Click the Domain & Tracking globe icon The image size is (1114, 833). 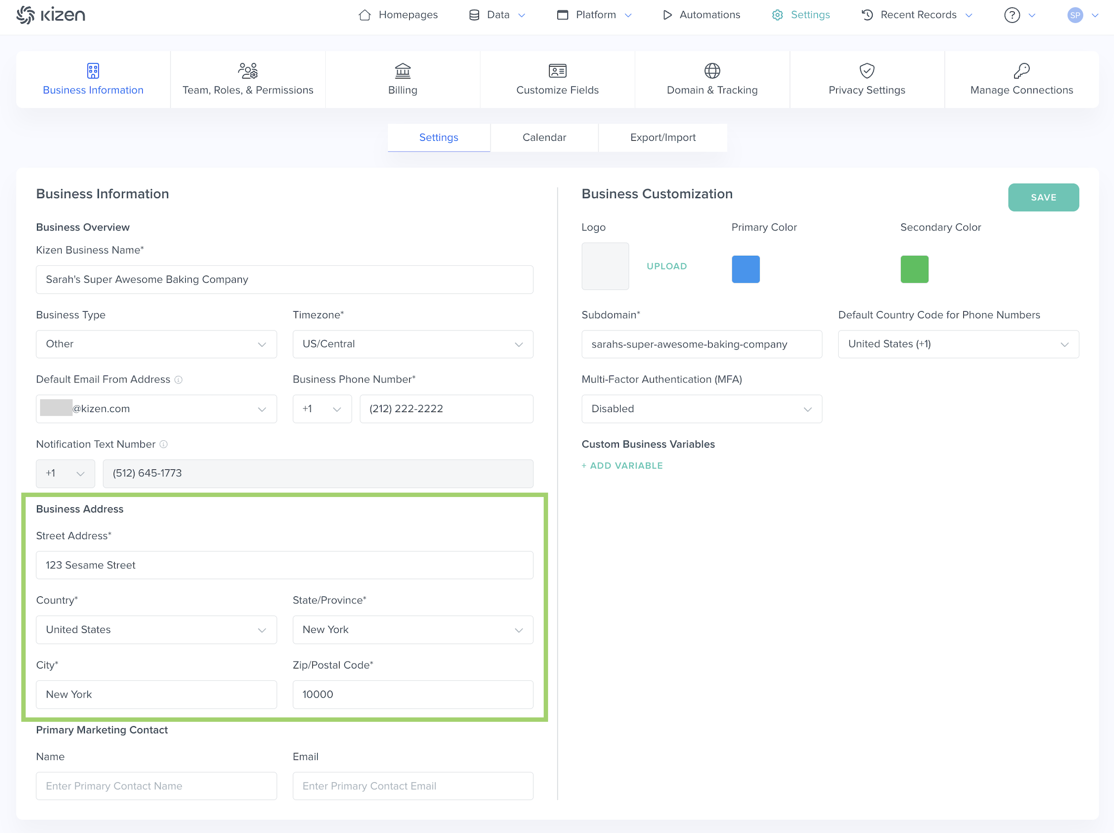tap(712, 71)
